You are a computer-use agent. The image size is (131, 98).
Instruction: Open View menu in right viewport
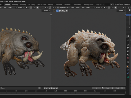point(73,8)
